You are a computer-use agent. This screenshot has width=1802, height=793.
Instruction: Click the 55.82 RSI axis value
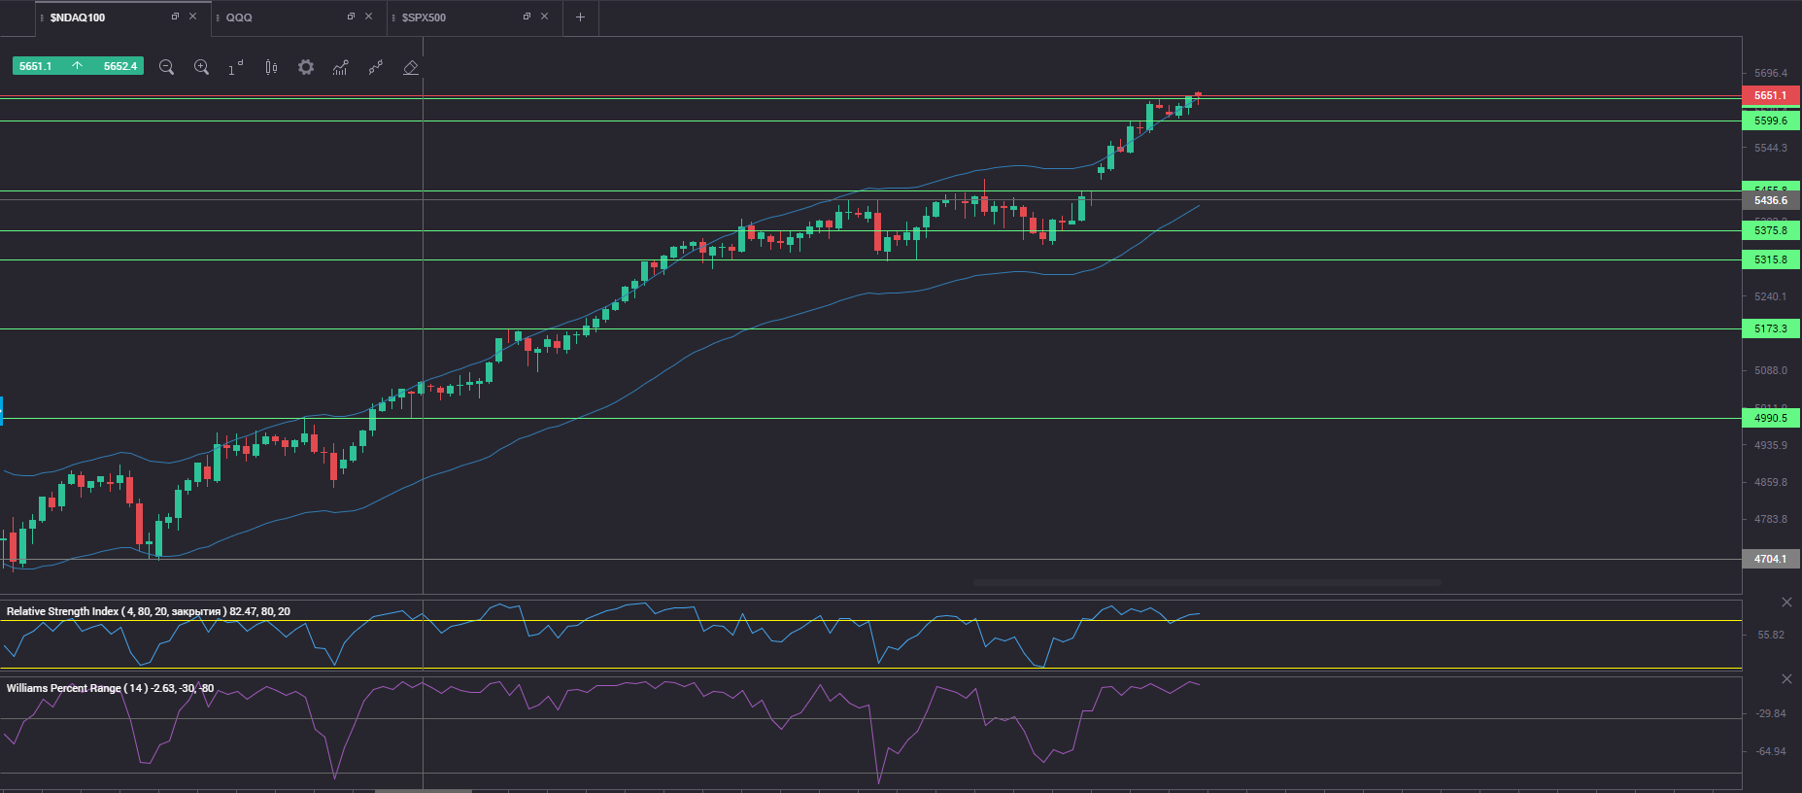(1771, 635)
